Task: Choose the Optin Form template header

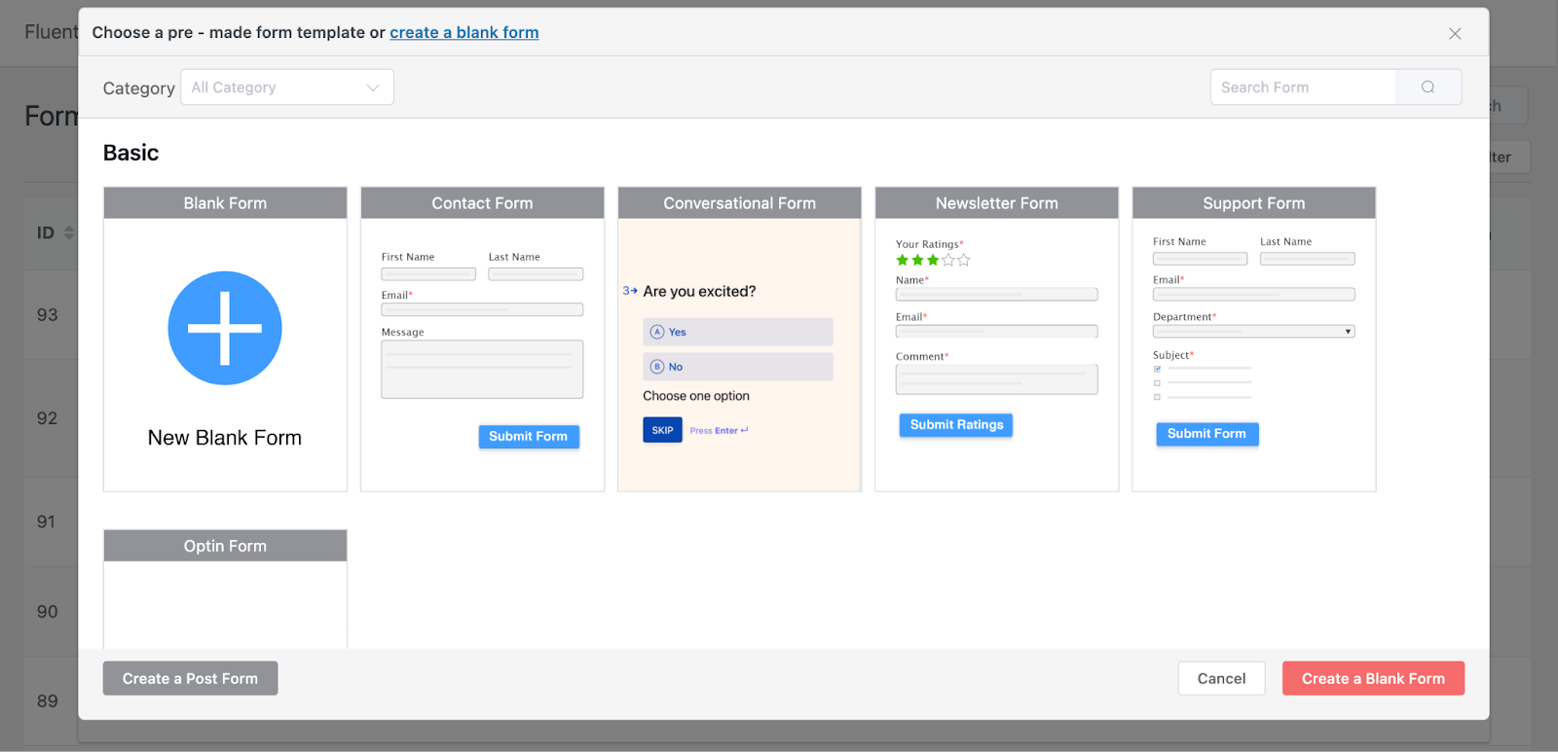Action: click(225, 546)
